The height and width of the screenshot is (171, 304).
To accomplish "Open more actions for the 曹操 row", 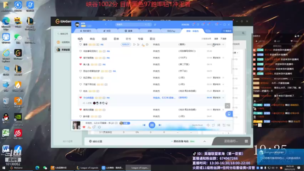I will (147, 44).
